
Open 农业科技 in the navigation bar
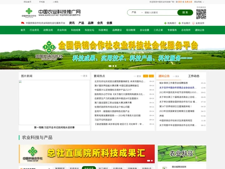(62, 30)
